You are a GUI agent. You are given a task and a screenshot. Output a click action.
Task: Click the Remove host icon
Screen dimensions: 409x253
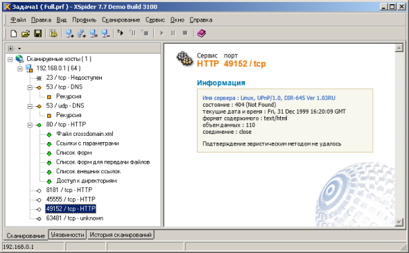click(x=105, y=33)
